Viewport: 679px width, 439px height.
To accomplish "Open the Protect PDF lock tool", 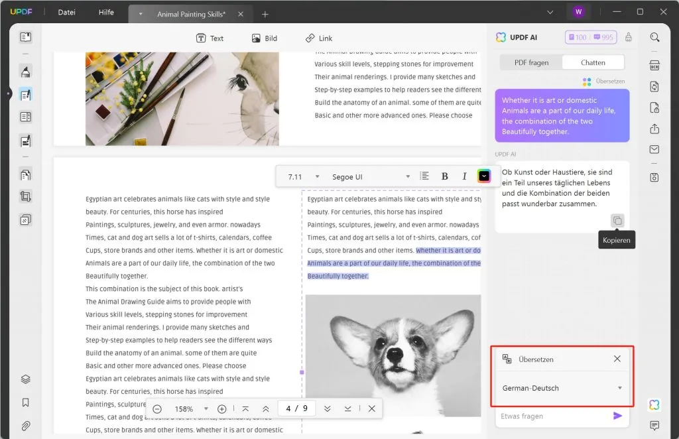I will click(654, 107).
